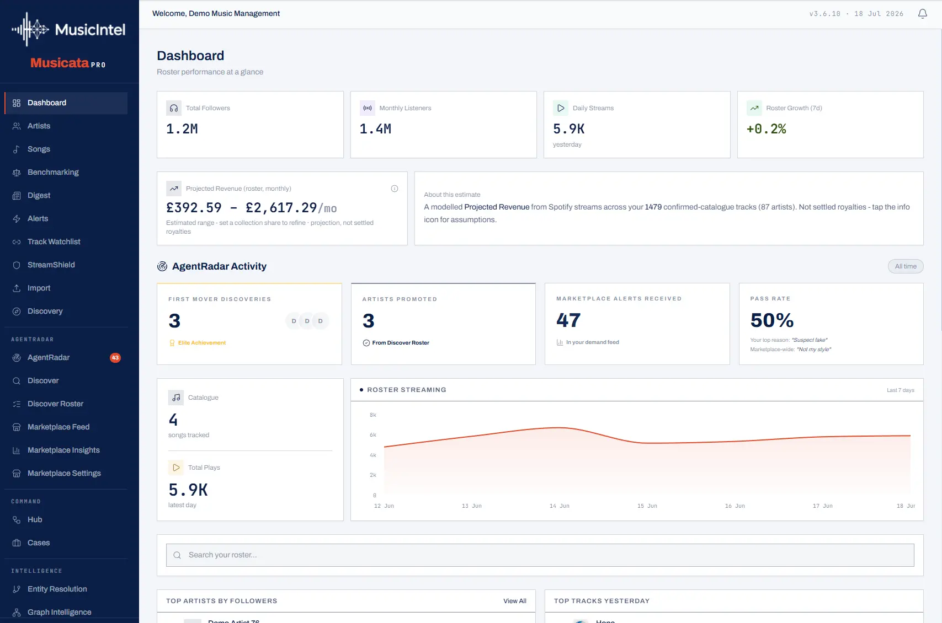Click the Entity Resolution branch icon
Screen dimensions: 942x623
click(x=17, y=589)
